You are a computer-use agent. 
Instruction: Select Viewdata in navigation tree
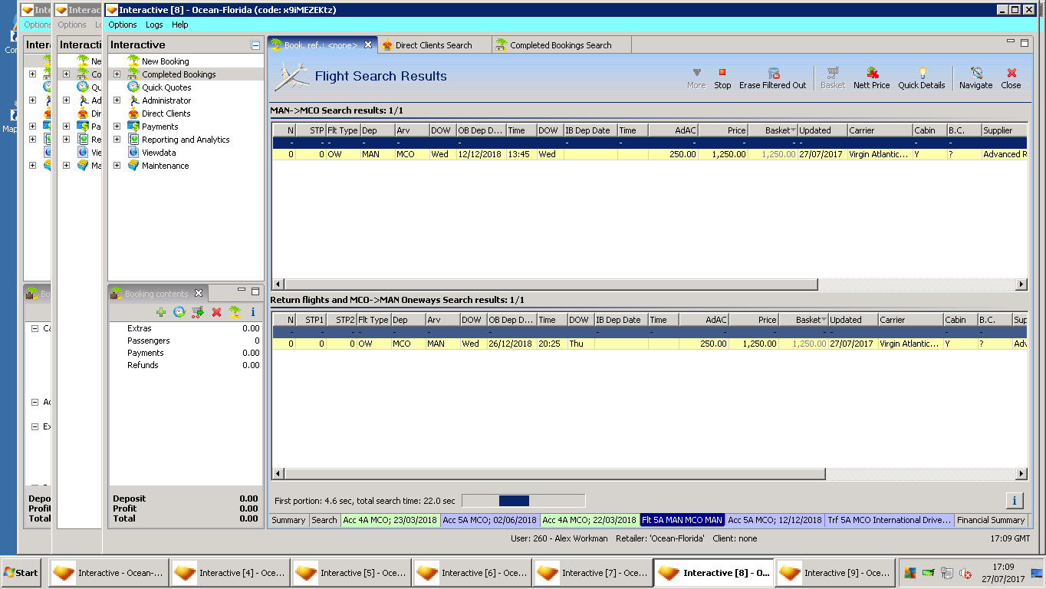pyautogui.click(x=160, y=153)
